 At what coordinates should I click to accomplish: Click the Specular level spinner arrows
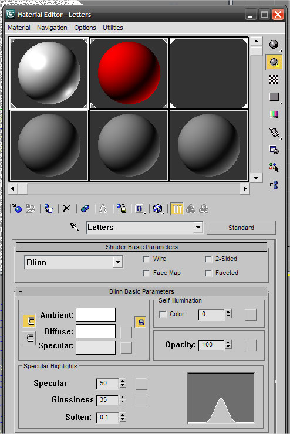[123, 384]
